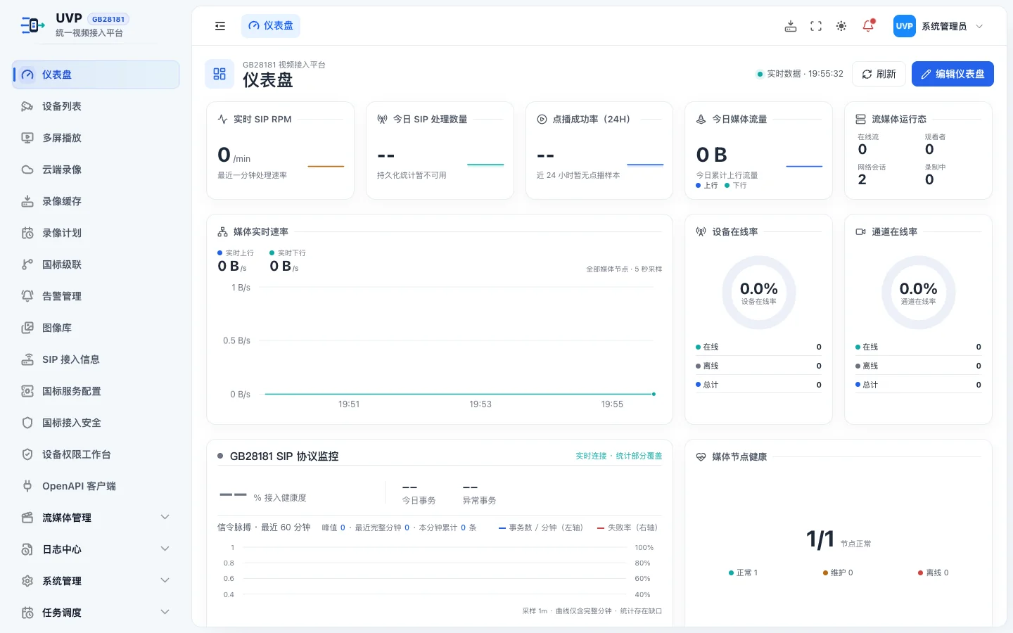
Task: Toggle the 失败率（右轴）legend series
Action: [627, 527]
